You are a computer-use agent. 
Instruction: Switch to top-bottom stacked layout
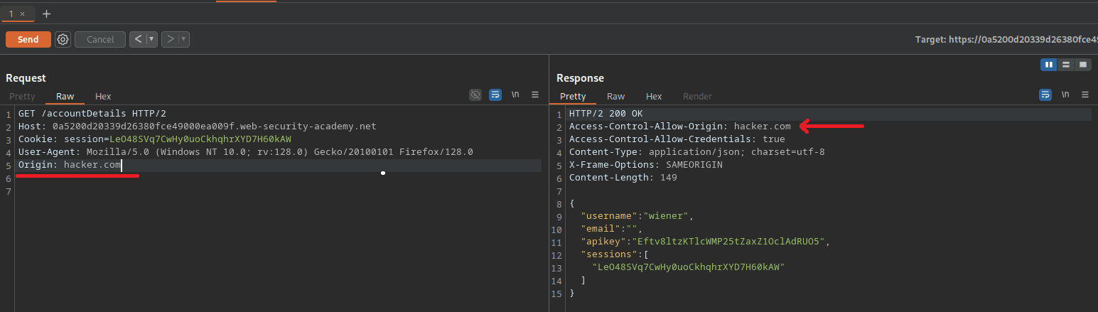pyautogui.click(x=1065, y=65)
